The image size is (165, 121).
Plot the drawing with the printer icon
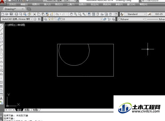pyautogui.click(x=16, y=14)
